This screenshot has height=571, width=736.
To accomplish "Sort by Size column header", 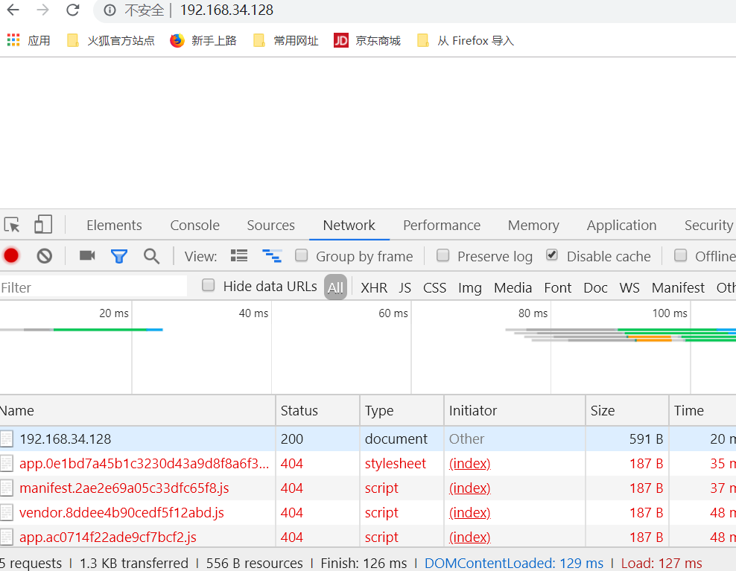I will tap(627, 410).
